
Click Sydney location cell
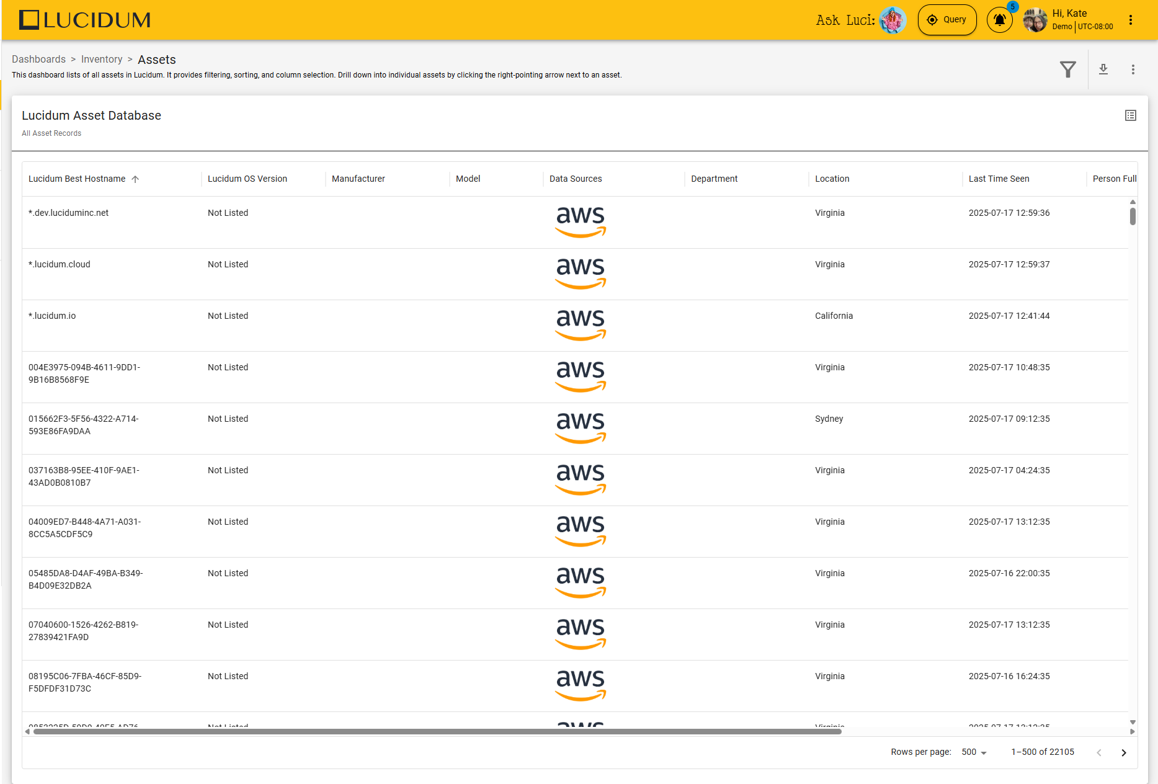click(829, 419)
